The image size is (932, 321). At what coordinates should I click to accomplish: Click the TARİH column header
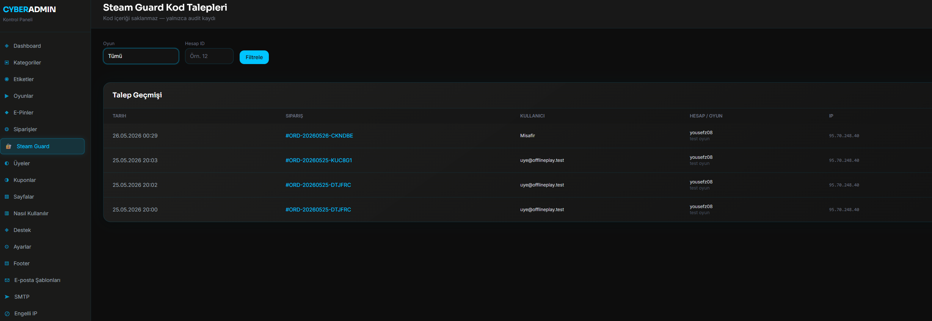[x=119, y=116]
